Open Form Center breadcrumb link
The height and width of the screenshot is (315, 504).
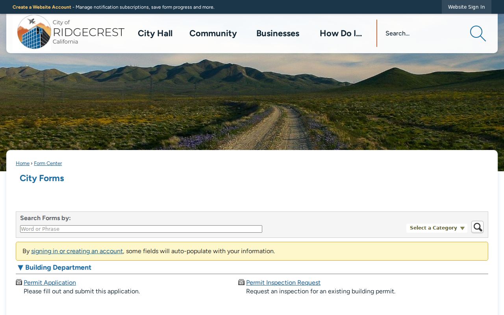coord(48,163)
